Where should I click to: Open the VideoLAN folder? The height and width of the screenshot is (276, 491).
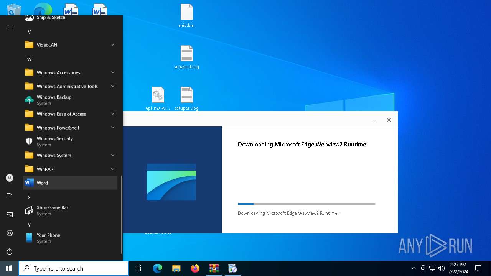pyautogui.click(x=70, y=45)
